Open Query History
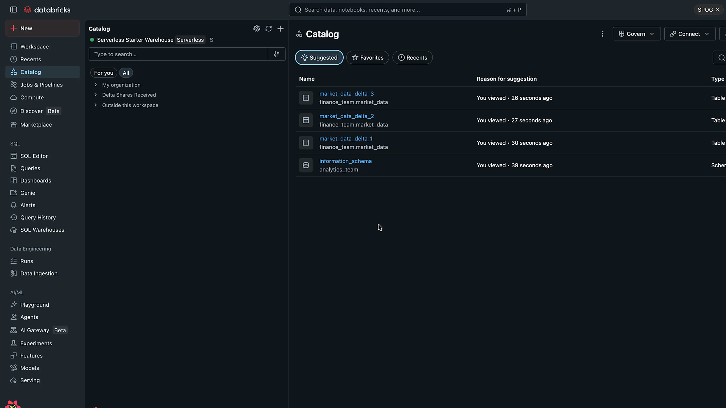The image size is (726, 408). (38, 217)
